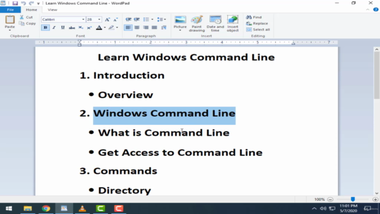Open Windows Start menu
380x214 pixels.
(x=9, y=209)
